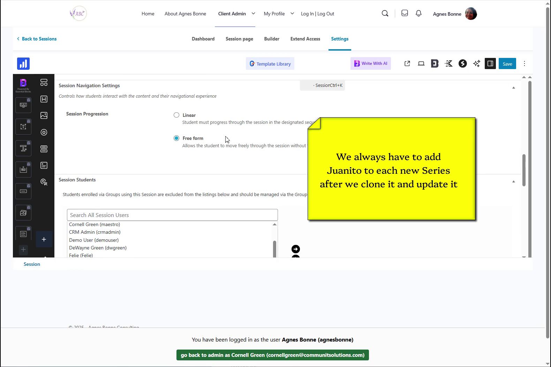The image size is (551, 367).
Task: Click the blue Save button
Action: point(507,64)
